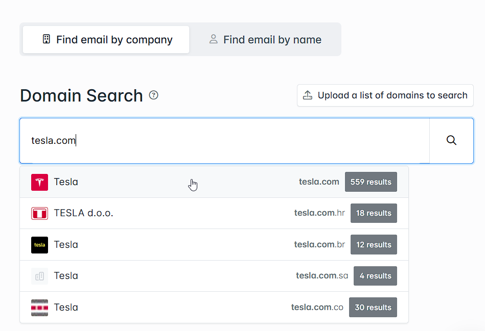Click the red Tesla logo icon for tesla.com

coord(39,182)
